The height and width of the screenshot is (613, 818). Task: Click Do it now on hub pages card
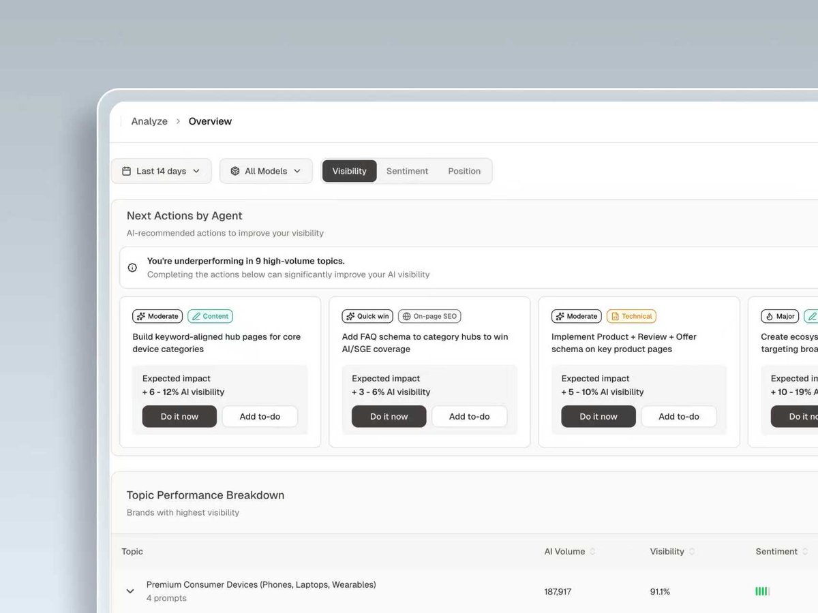[179, 416]
